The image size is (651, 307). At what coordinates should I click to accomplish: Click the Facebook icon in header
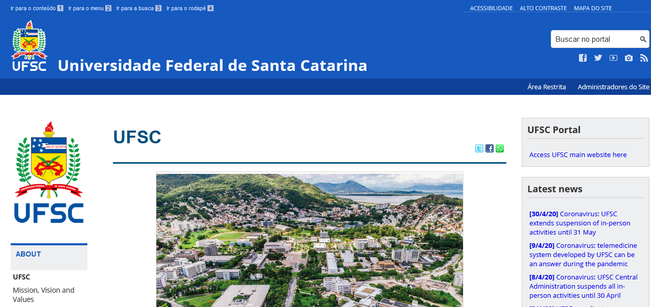click(x=583, y=58)
